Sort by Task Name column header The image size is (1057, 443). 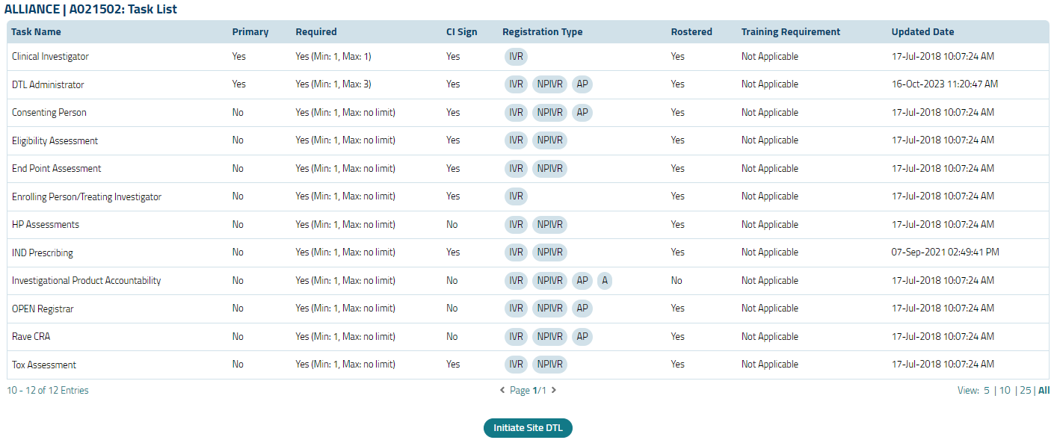coord(36,32)
